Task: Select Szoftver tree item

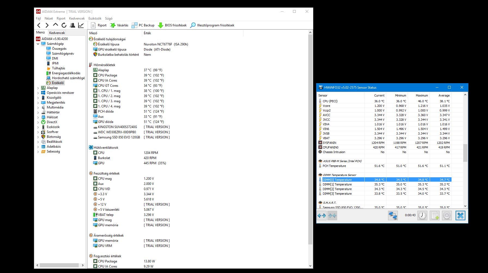Action: click(x=52, y=132)
